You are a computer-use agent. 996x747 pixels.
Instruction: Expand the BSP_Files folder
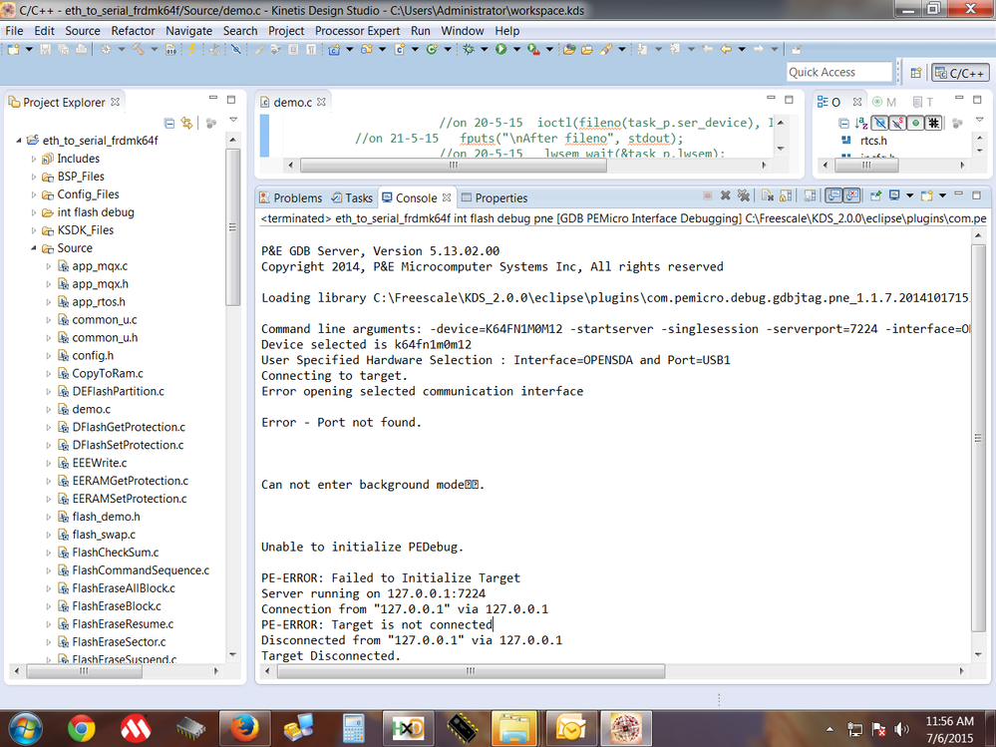point(34,177)
